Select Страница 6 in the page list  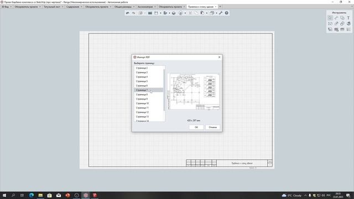tap(149, 86)
